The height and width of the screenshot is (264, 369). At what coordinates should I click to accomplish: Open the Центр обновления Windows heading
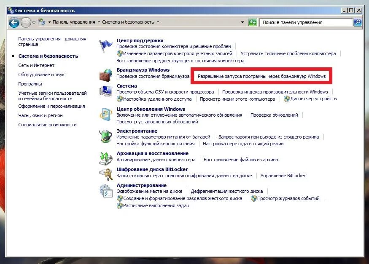(151, 109)
